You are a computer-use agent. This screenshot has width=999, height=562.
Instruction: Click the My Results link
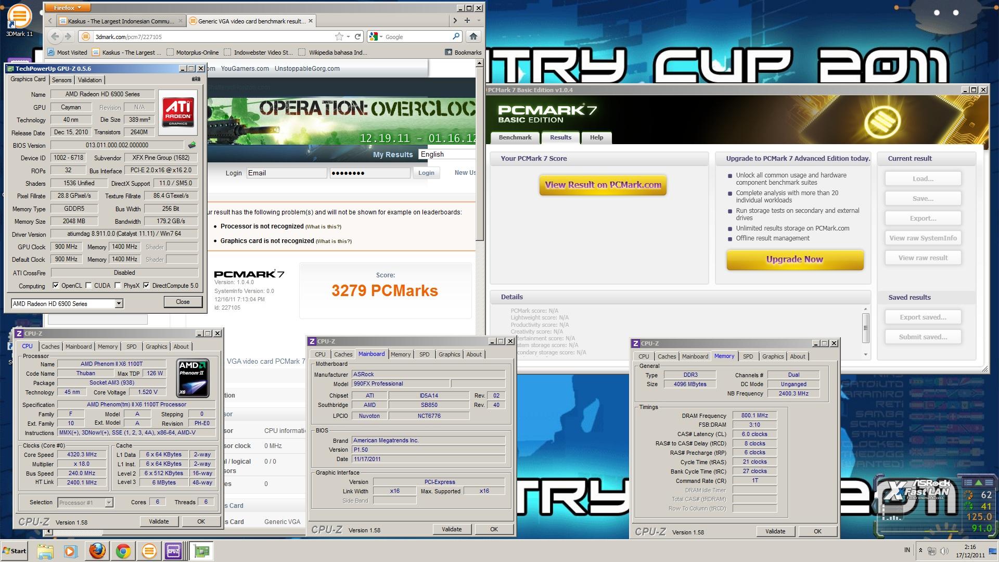click(x=393, y=155)
